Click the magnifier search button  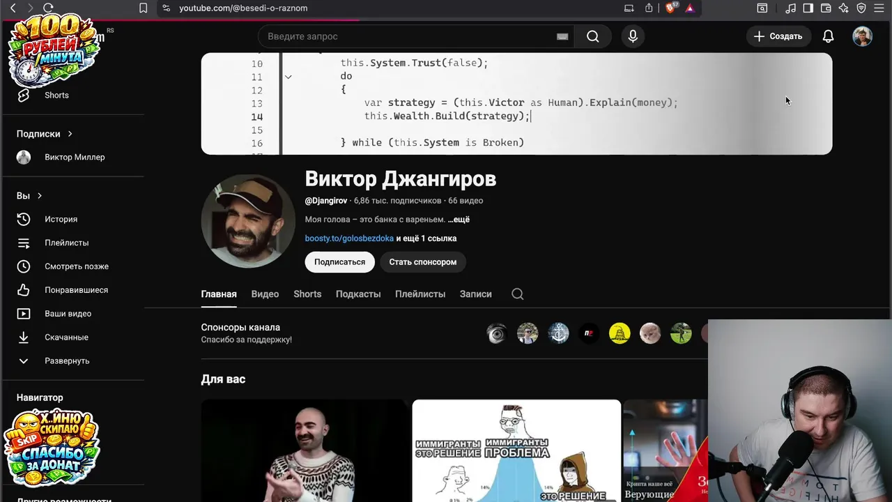tap(593, 36)
